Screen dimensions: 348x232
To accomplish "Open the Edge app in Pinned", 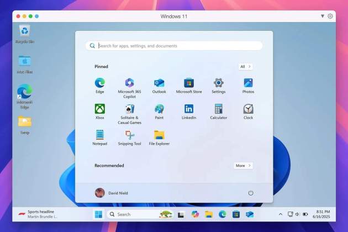I will (100, 86).
